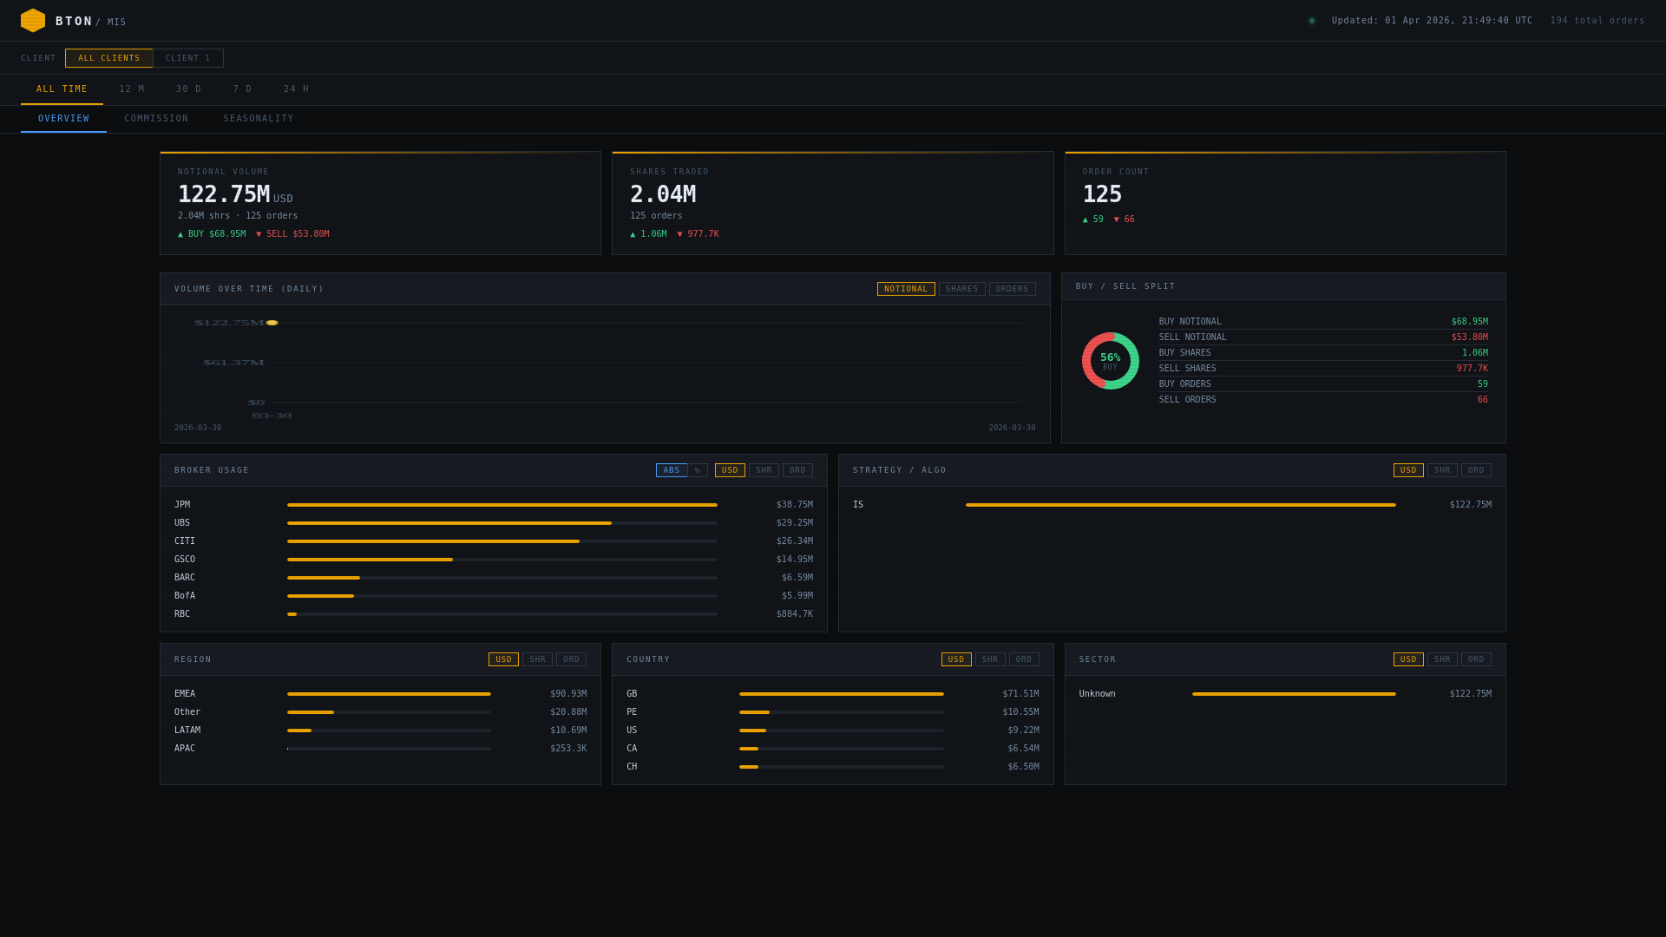Click the Other region value $20.88M
Viewport: 1666px width, 937px height.
[568, 712]
